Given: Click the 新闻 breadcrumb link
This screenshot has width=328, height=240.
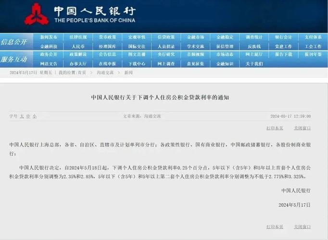Looking at the screenshot, I should (x=128, y=72).
